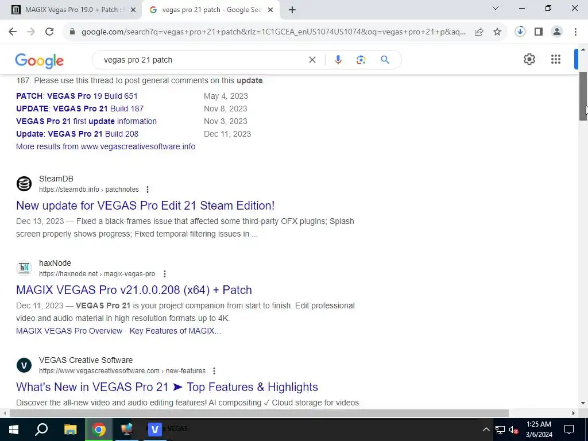Click the Google logo
588x441 pixels.
pos(40,61)
